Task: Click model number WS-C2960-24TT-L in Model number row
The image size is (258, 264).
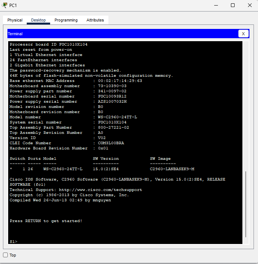Action: tap(117, 117)
